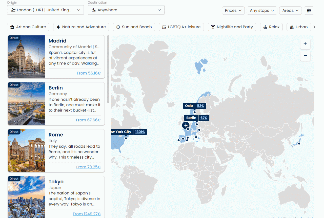Zoom out on the map

pyautogui.click(x=305, y=56)
